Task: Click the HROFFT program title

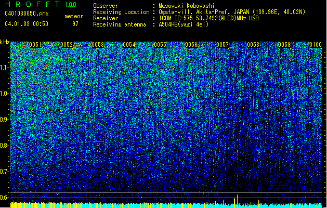Action: pos(32,4)
